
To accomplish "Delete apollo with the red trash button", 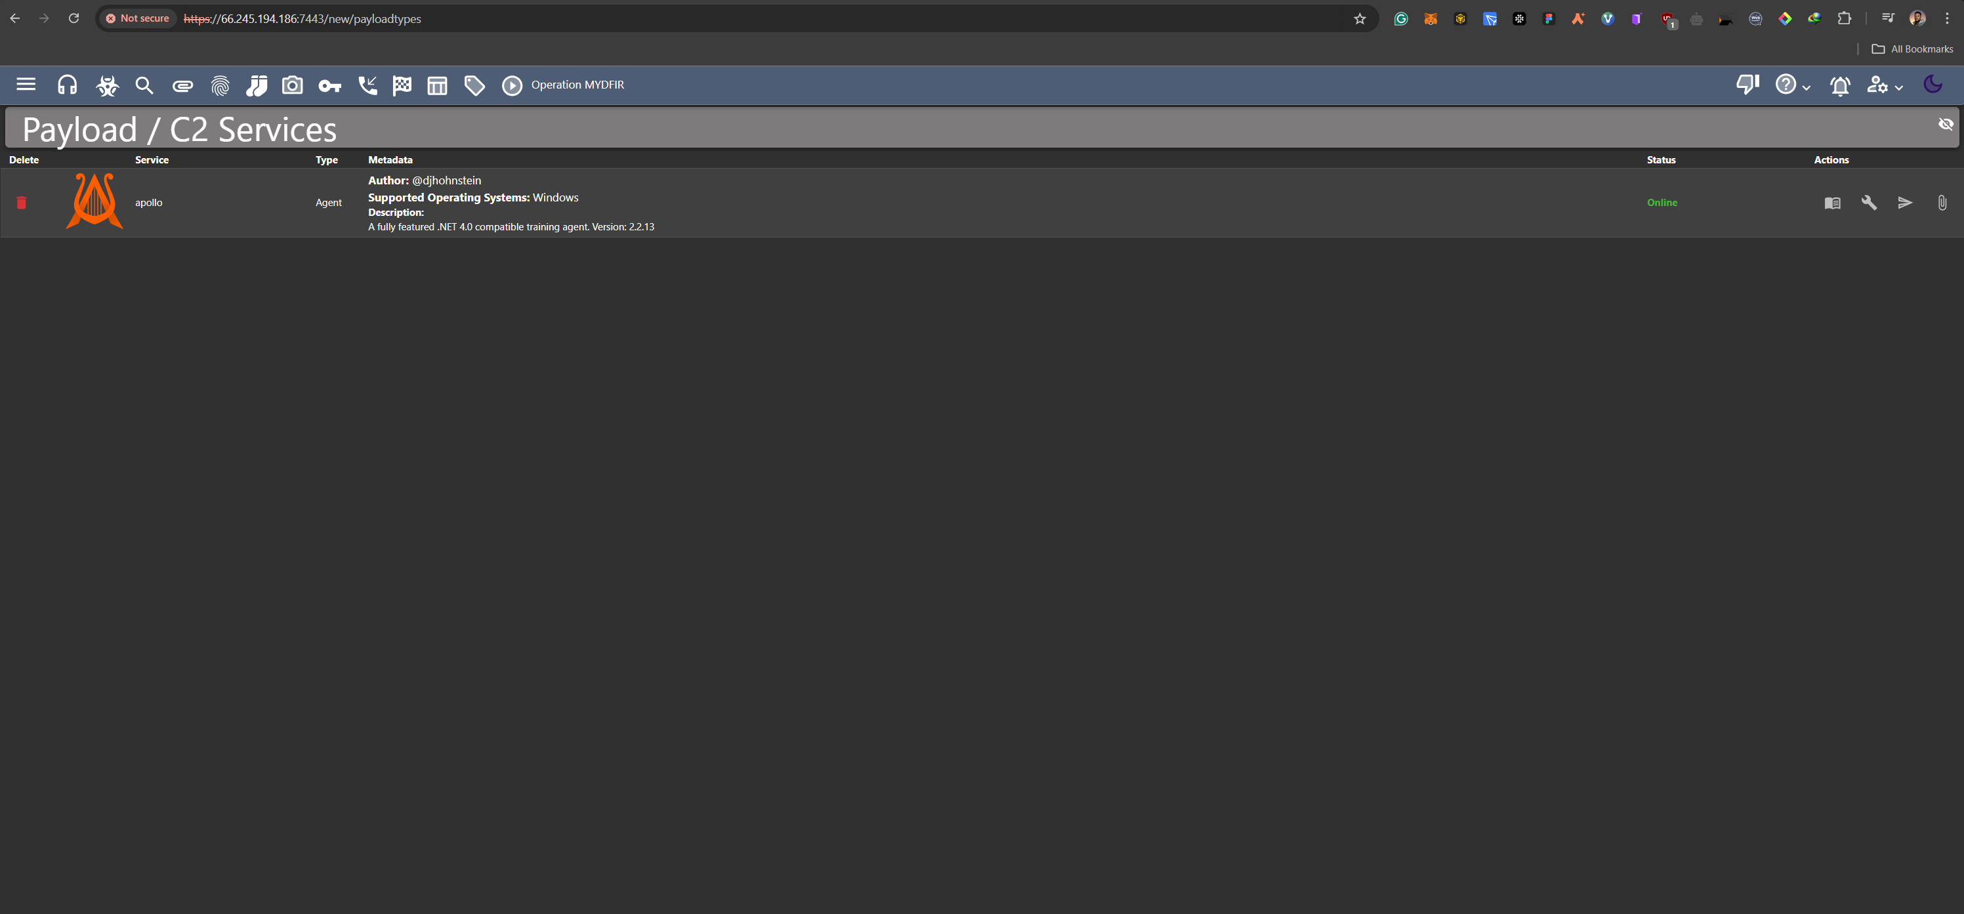I will pyautogui.click(x=22, y=202).
